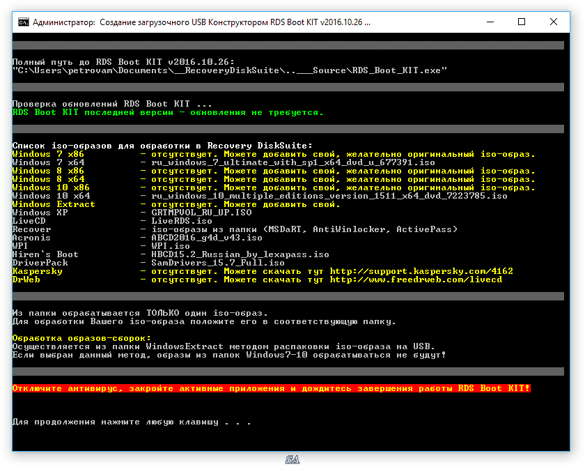Select the 'Windows 8 x64' row label
The width and height of the screenshot is (585, 467).
coord(48,179)
